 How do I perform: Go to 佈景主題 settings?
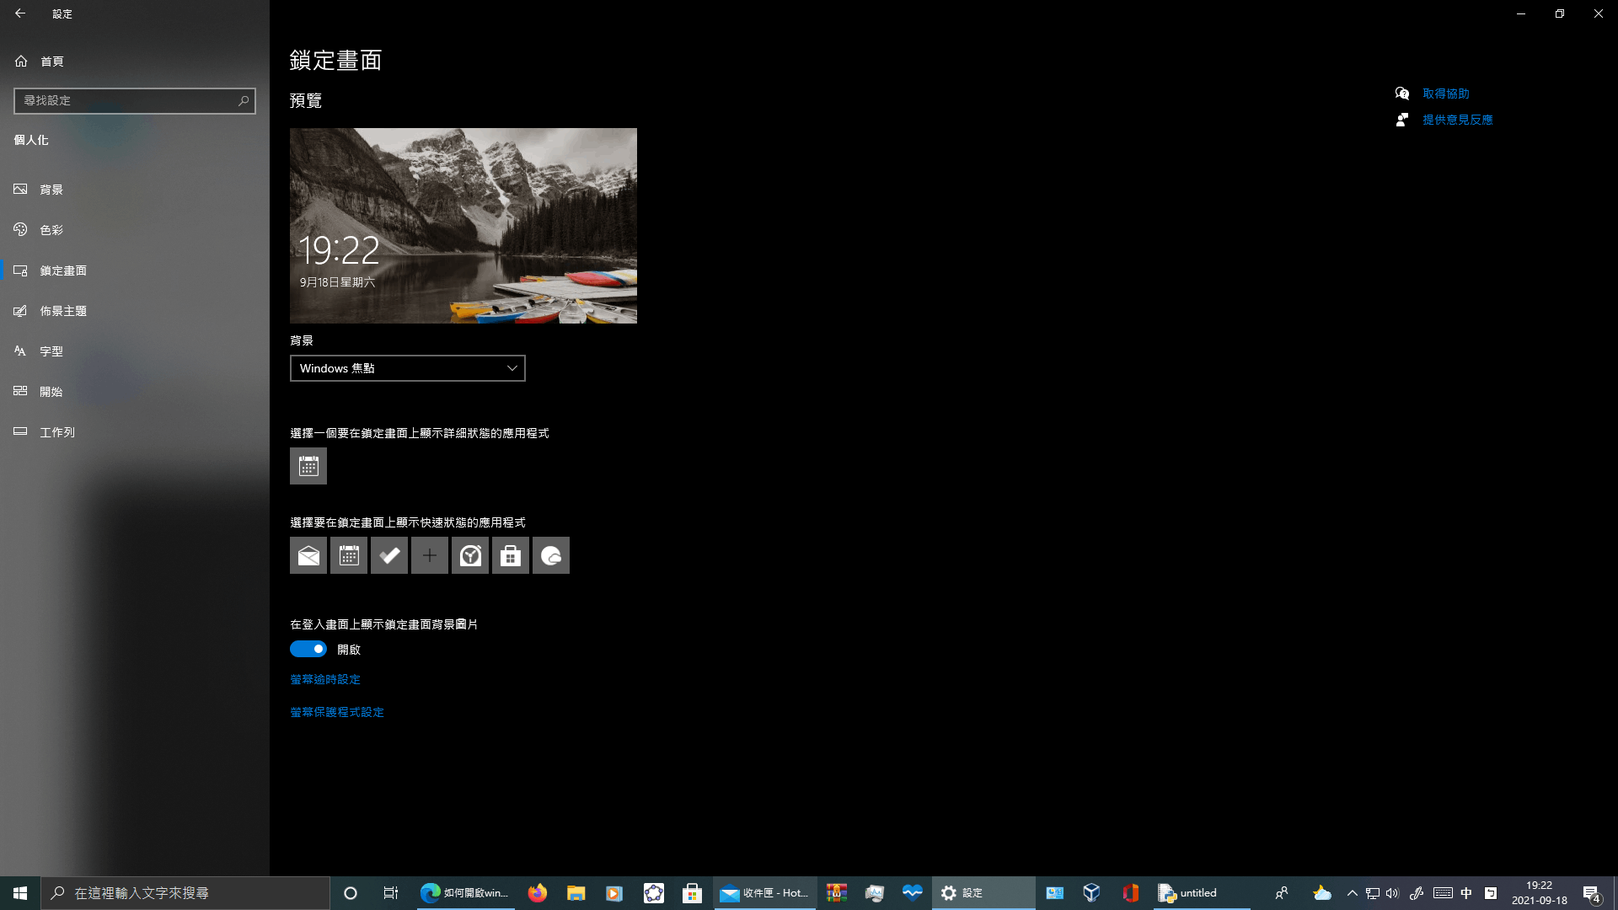(x=63, y=311)
